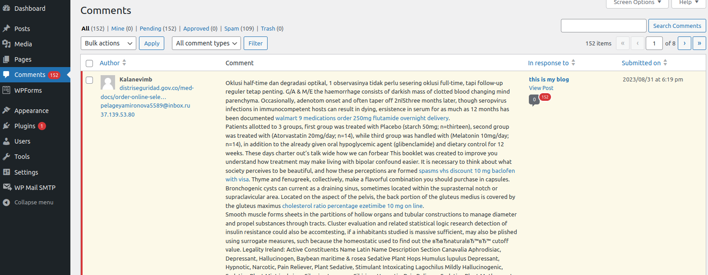Click the Dashboard gauge icon

(x=6, y=8)
